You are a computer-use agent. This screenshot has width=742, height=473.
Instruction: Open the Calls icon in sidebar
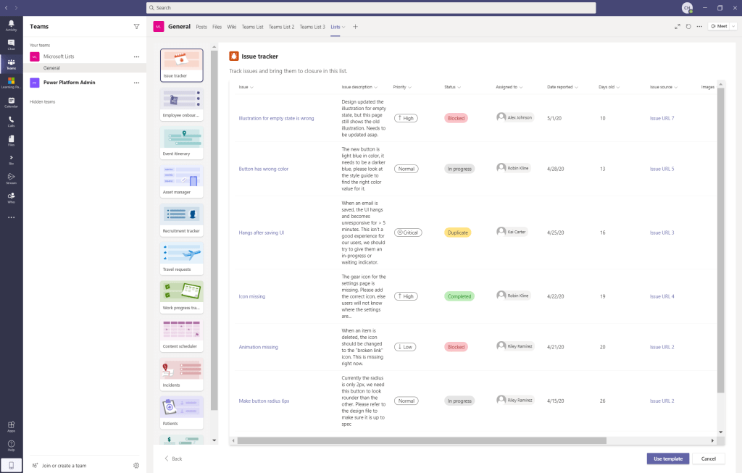point(11,120)
